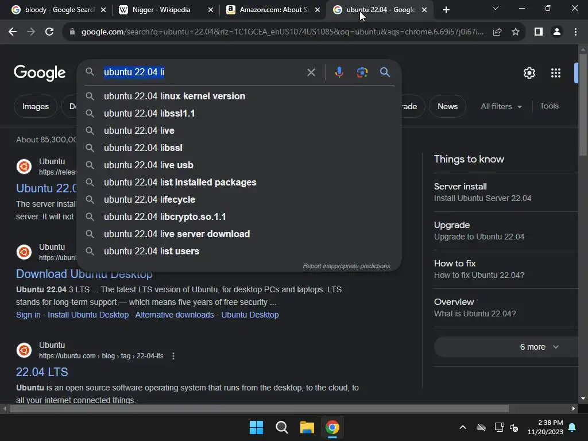Open the Ubuntu Desktop sublink
The width and height of the screenshot is (588, 441).
tap(250, 315)
